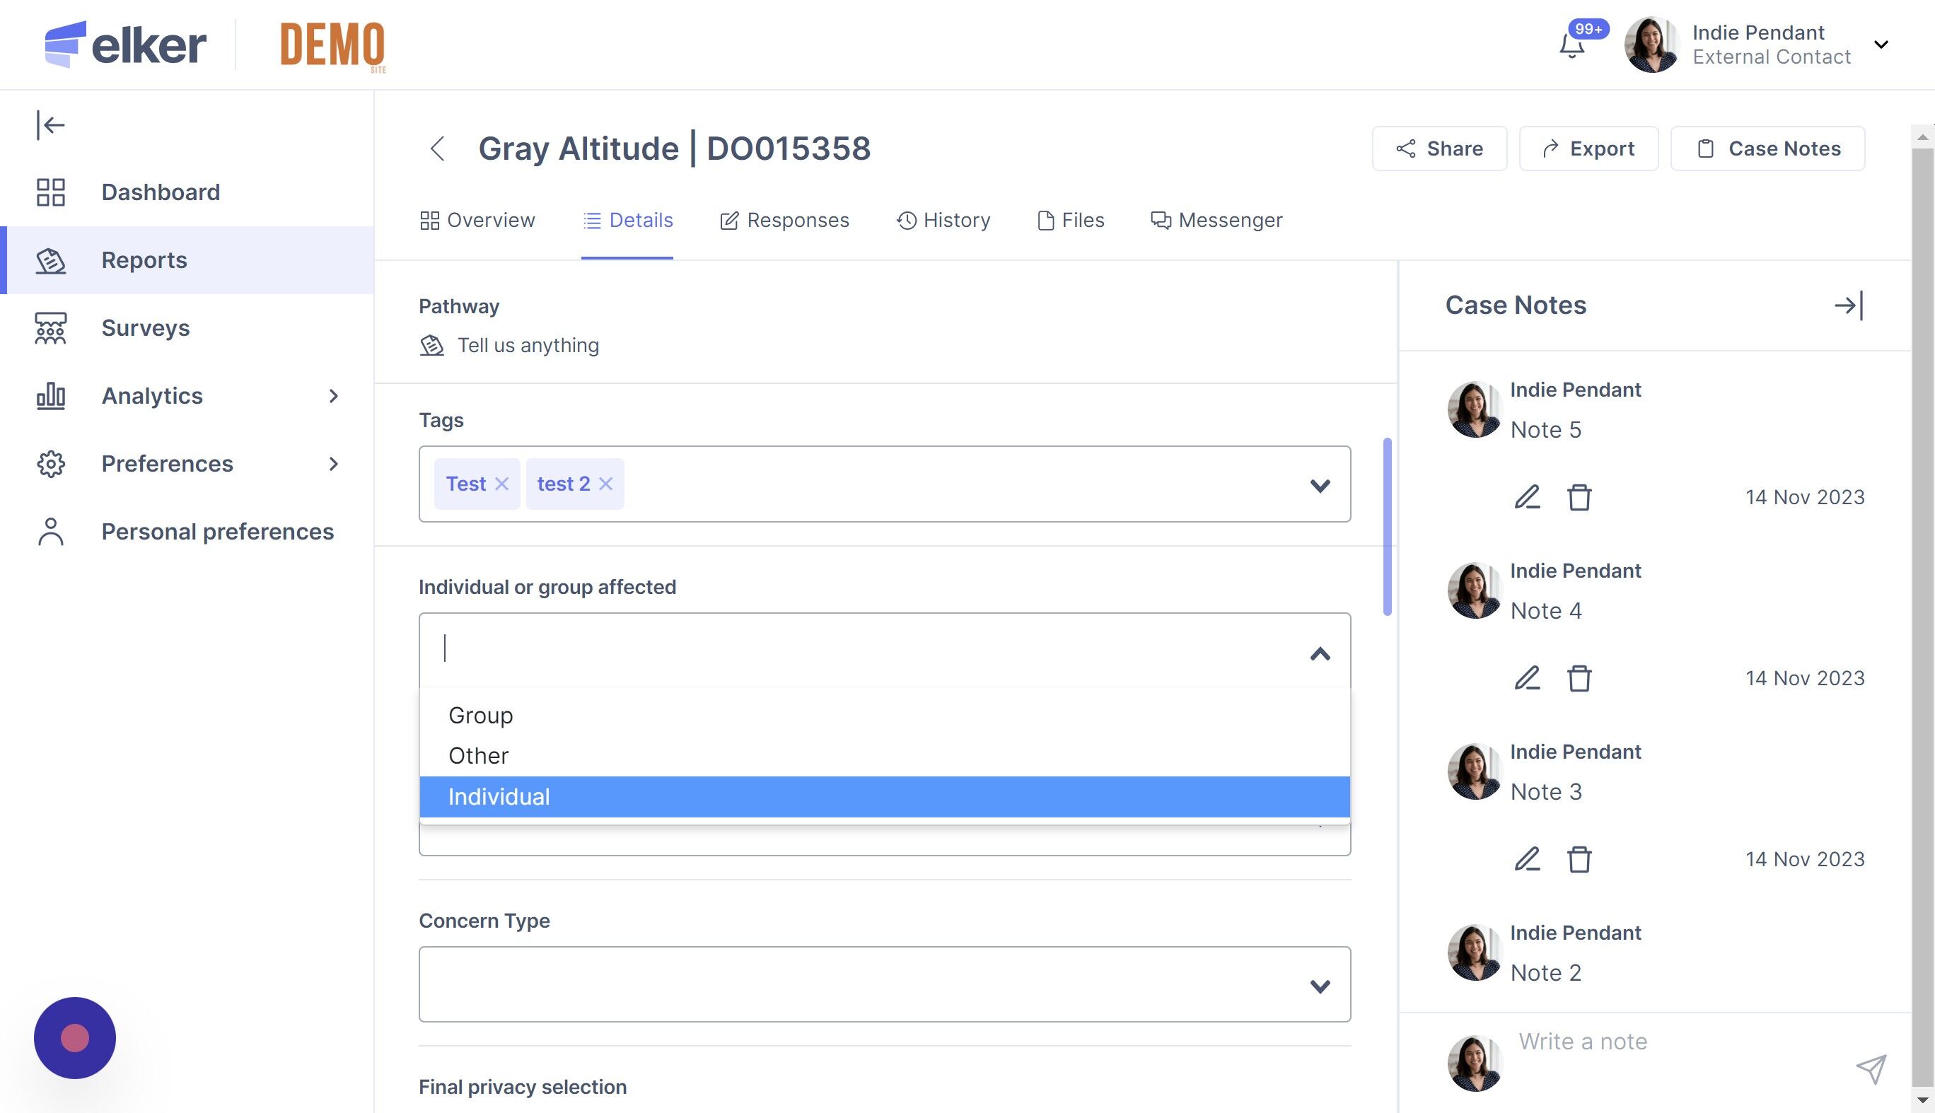This screenshot has width=1935, height=1113.
Task: Switch to the Responses tab
Action: coord(784,221)
